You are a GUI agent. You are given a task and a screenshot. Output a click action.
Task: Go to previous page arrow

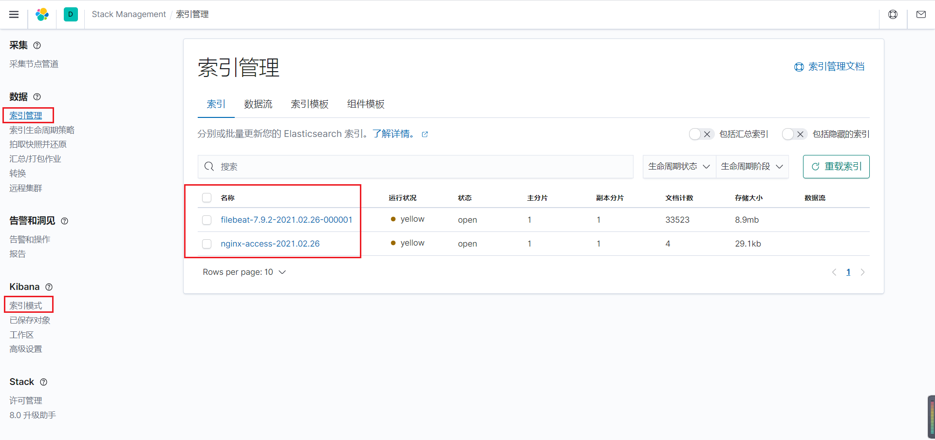click(834, 272)
